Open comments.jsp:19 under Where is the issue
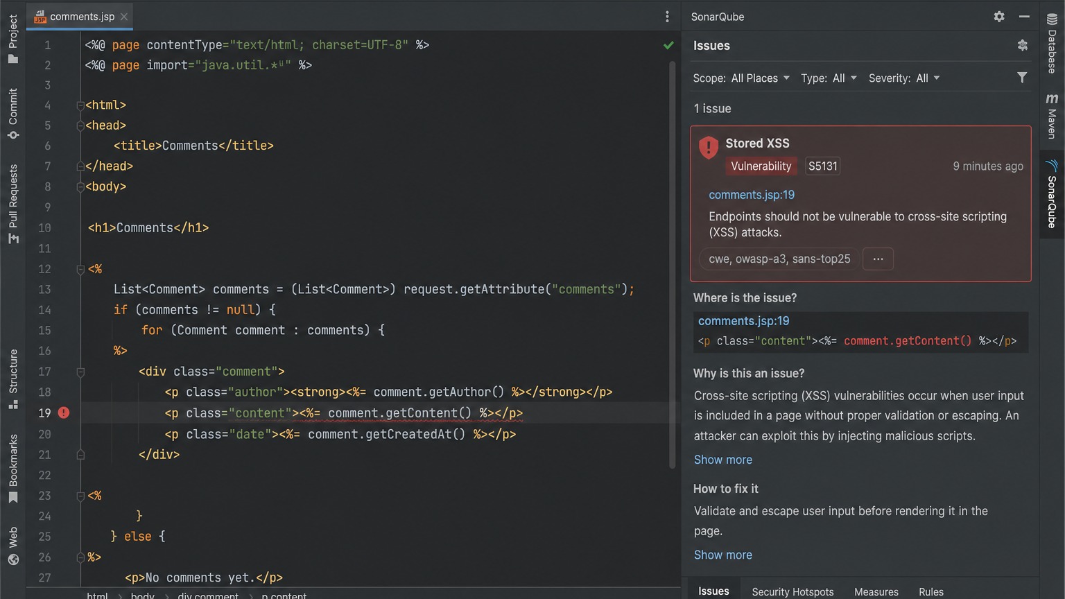The height and width of the screenshot is (599, 1065). (x=743, y=321)
